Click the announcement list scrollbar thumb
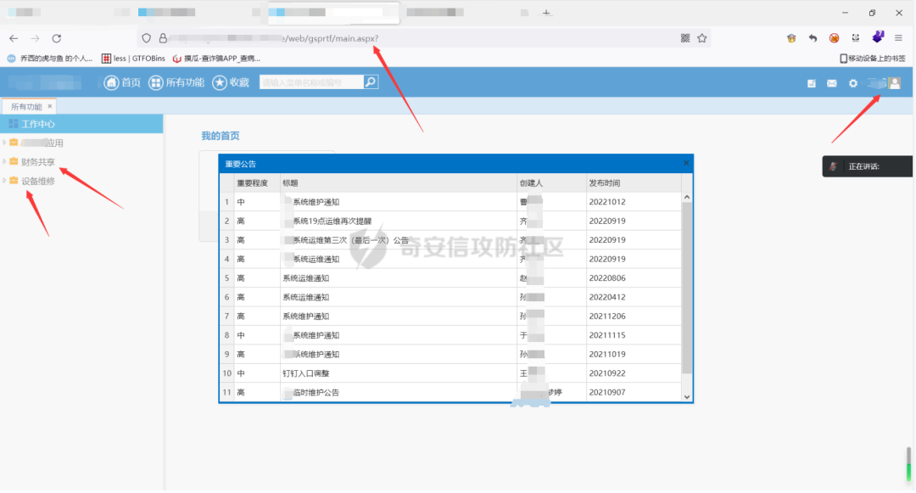 tap(687, 288)
